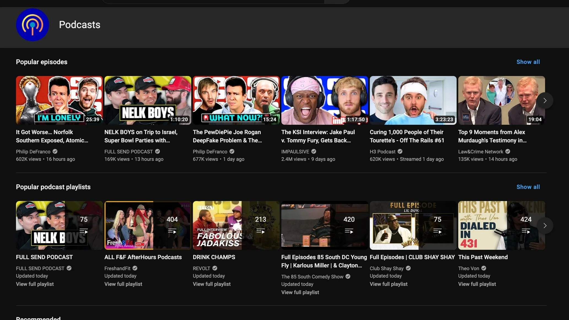Show all popular episodes
This screenshot has width=569, height=320.
click(x=528, y=62)
